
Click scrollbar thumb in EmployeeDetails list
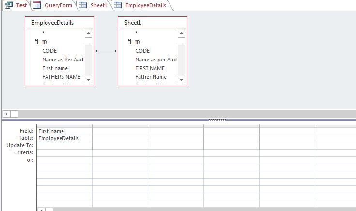click(x=88, y=42)
